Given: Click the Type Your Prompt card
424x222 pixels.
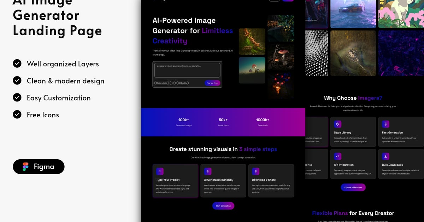Looking at the screenshot, I should (175, 181).
